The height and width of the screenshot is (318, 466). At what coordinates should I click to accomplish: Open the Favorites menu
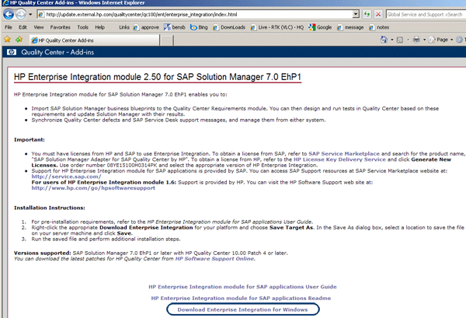(60, 27)
